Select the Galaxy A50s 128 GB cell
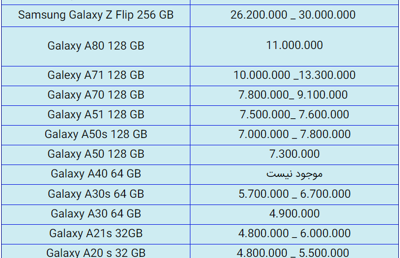The width and height of the screenshot is (400, 258). click(96, 135)
